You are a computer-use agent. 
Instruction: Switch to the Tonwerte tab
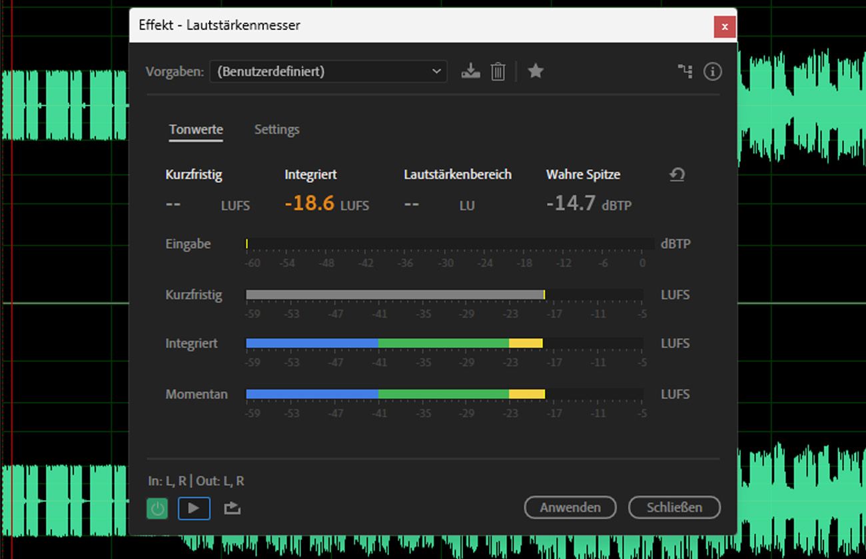196,130
